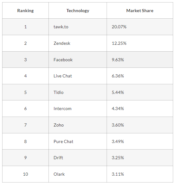Click the 20.07% market share value
Viewport: 175px width, 185px height.
pyautogui.click(x=119, y=27)
